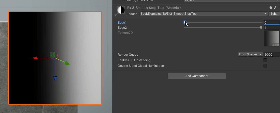Image resolution: width=280 pixels, height=113 pixels.
Task: Click the red X-axis gizmo arrow
Action: [x=35, y=58]
